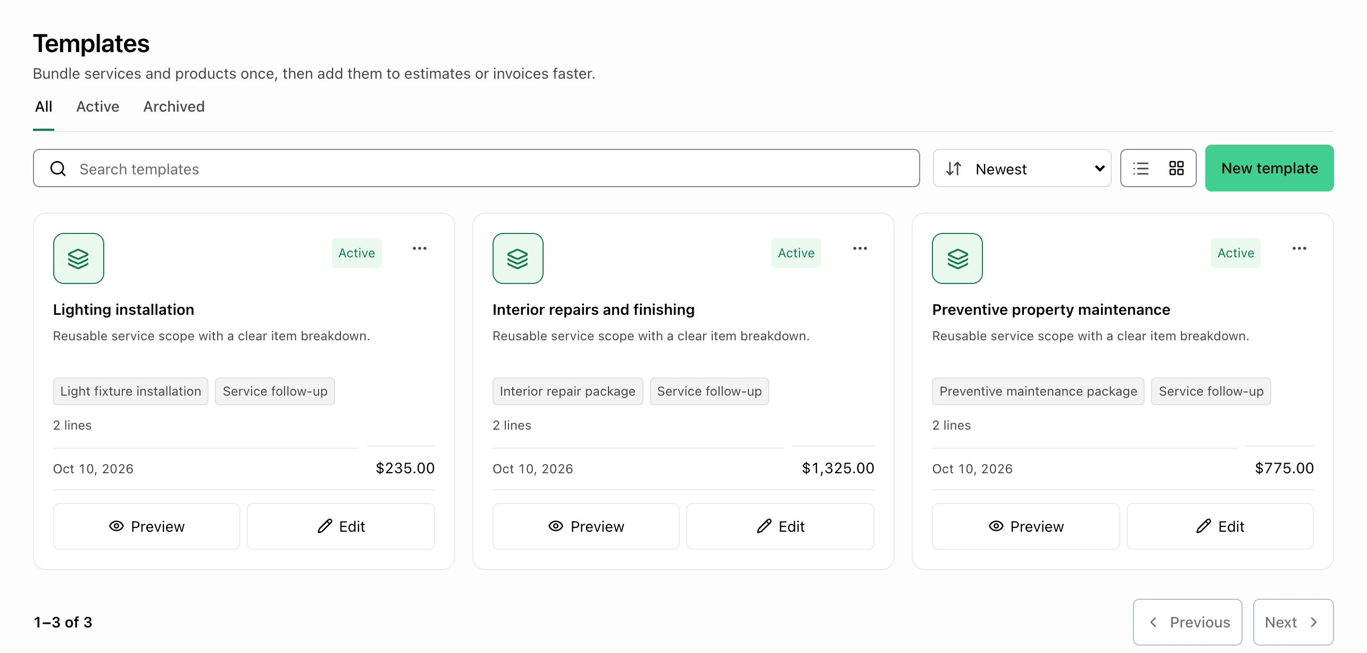Open the Newest sort dropdown

pyautogui.click(x=1022, y=169)
